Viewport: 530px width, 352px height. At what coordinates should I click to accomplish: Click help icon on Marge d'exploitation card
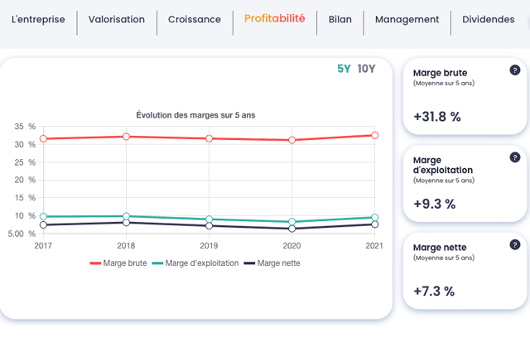[x=515, y=157]
